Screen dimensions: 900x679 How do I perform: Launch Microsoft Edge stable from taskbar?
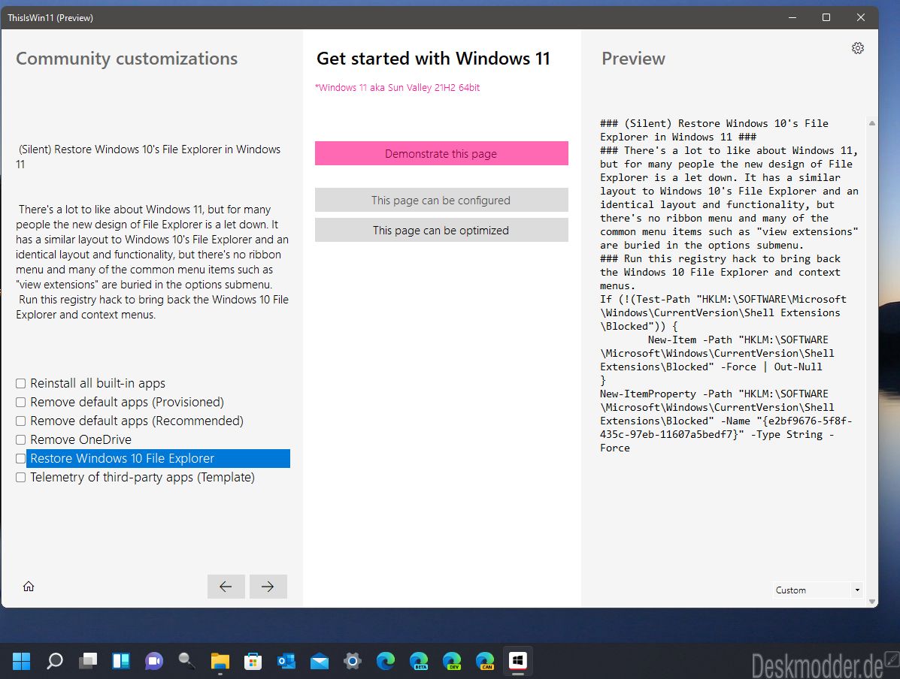[385, 661]
